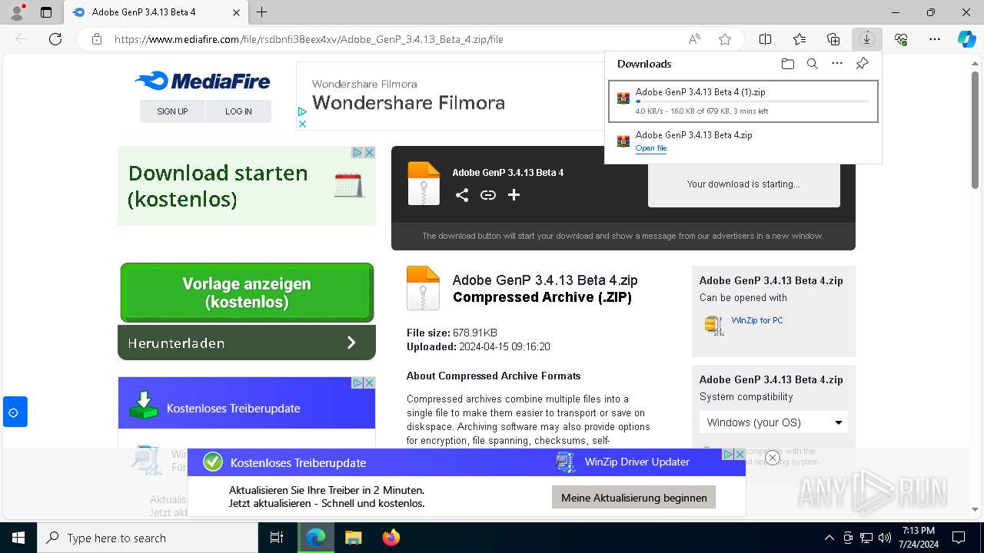
Task: Close the Download starten ad
Action: pos(369,153)
